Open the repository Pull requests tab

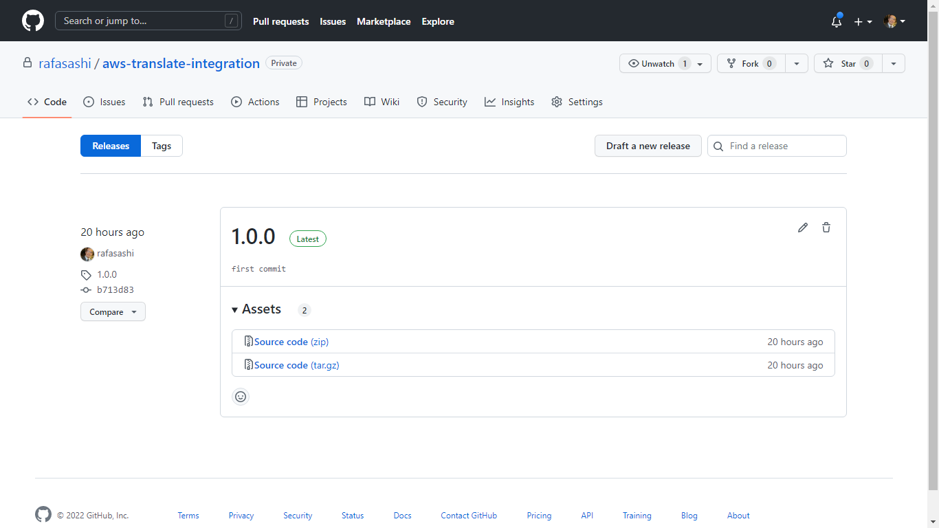coord(178,102)
